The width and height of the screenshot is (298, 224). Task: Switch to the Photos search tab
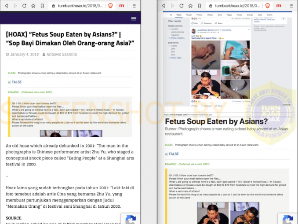200,15
